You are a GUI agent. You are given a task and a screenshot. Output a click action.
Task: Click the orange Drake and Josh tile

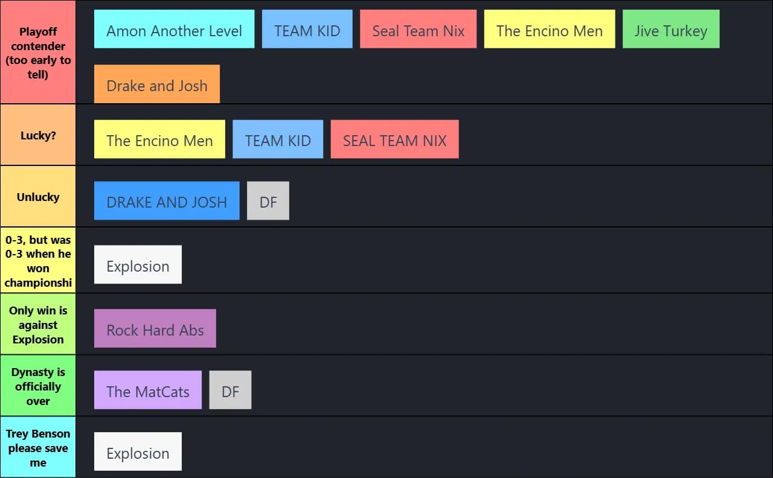[x=157, y=84]
